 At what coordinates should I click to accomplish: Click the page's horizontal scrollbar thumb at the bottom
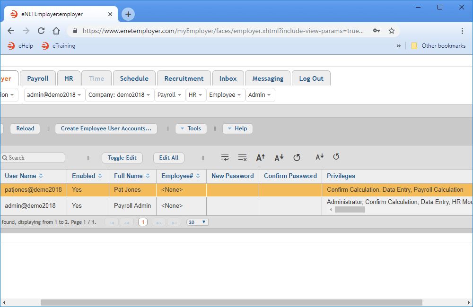(231, 302)
